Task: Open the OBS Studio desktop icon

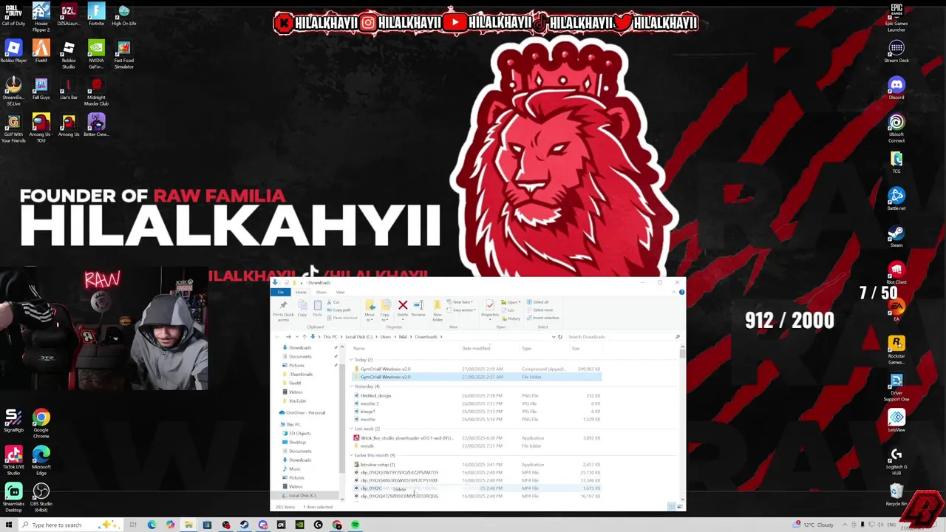Action: point(41,497)
